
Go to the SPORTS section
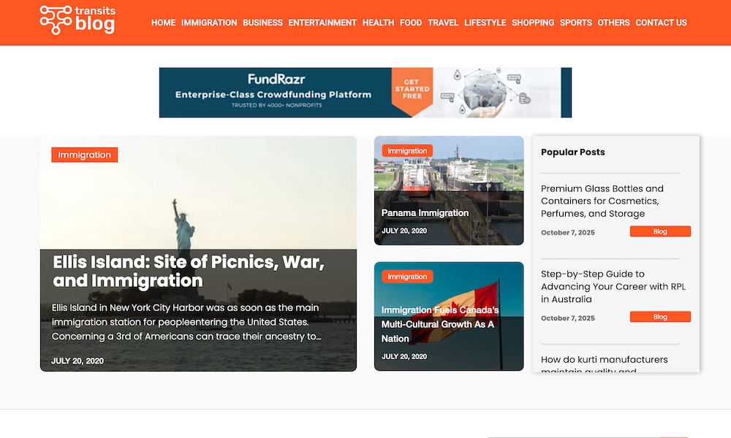[575, 23]
